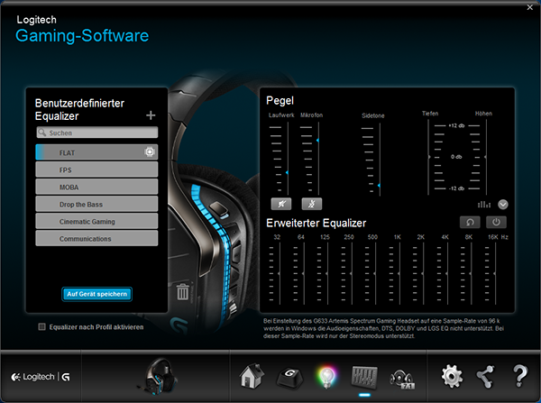This screenshot has height=403, width=541.
Task: Open the 7.1 surround sound settings
Action: 402,380
